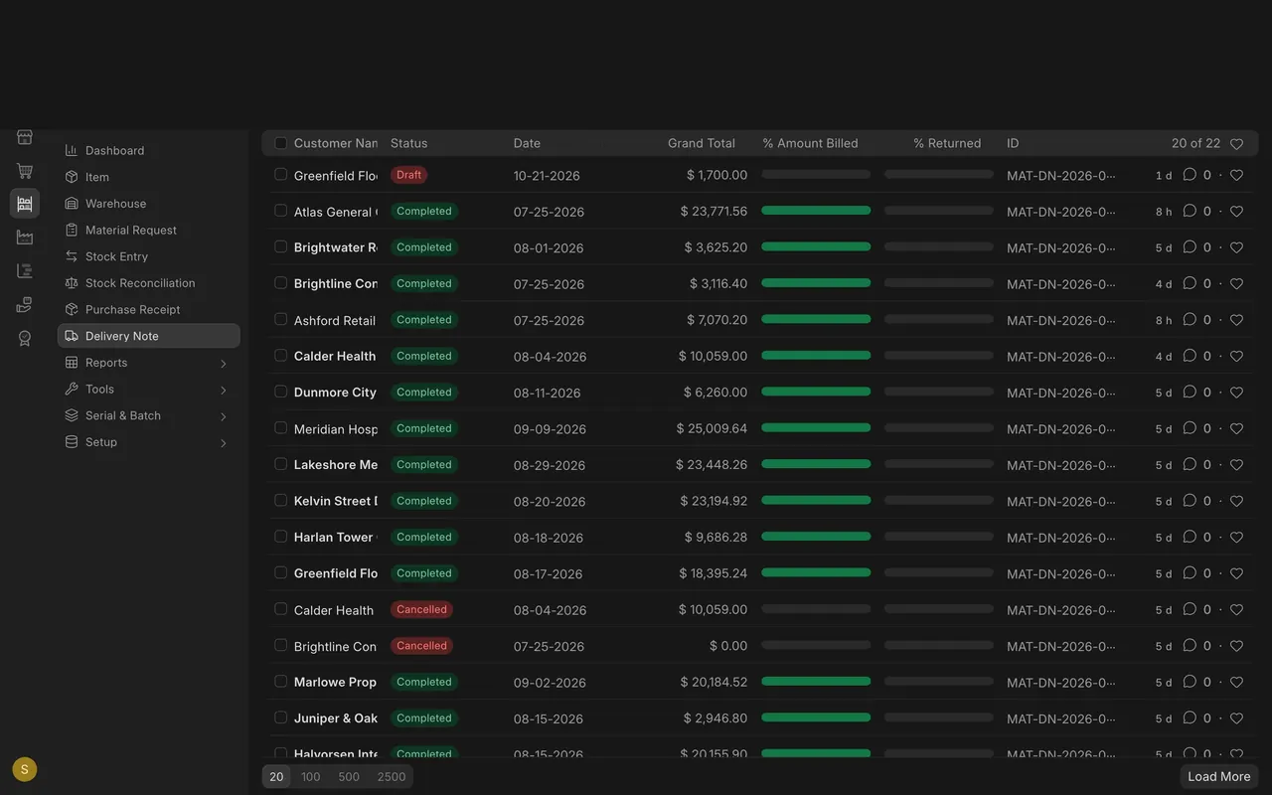
Task: Open the Gantt chart icon in left rail
Action: pos(25,271)
